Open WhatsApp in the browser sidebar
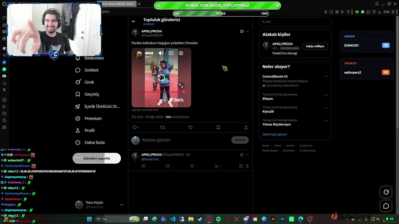 pyautogui.click(x=4, y=69)
